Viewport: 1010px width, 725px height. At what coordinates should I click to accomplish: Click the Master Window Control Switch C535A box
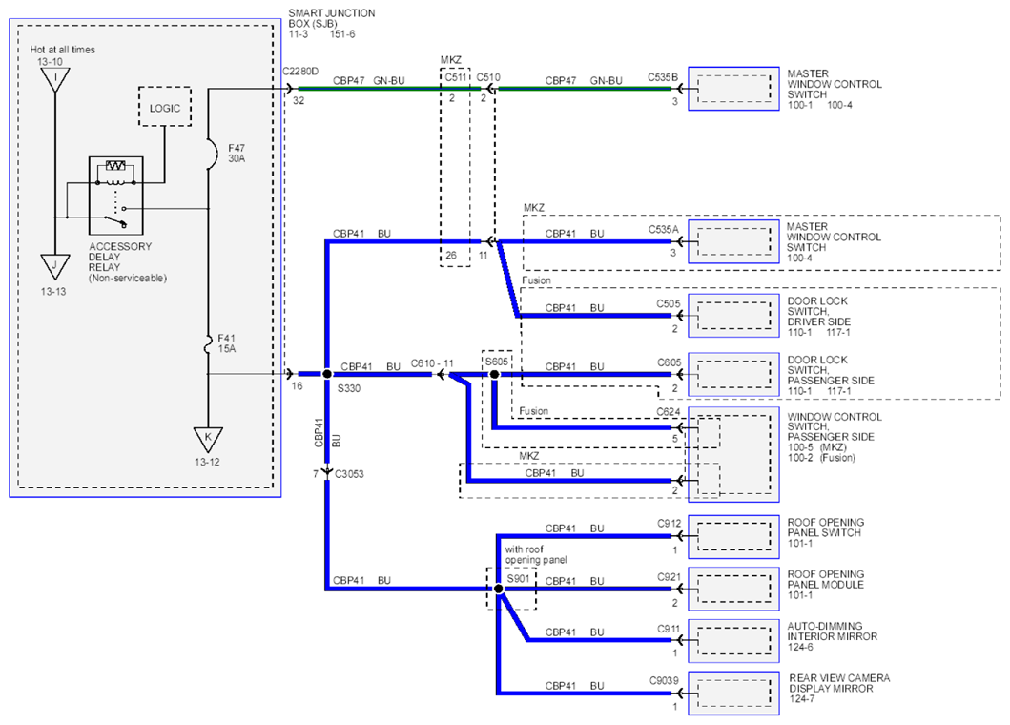click(x=733, y=241)
